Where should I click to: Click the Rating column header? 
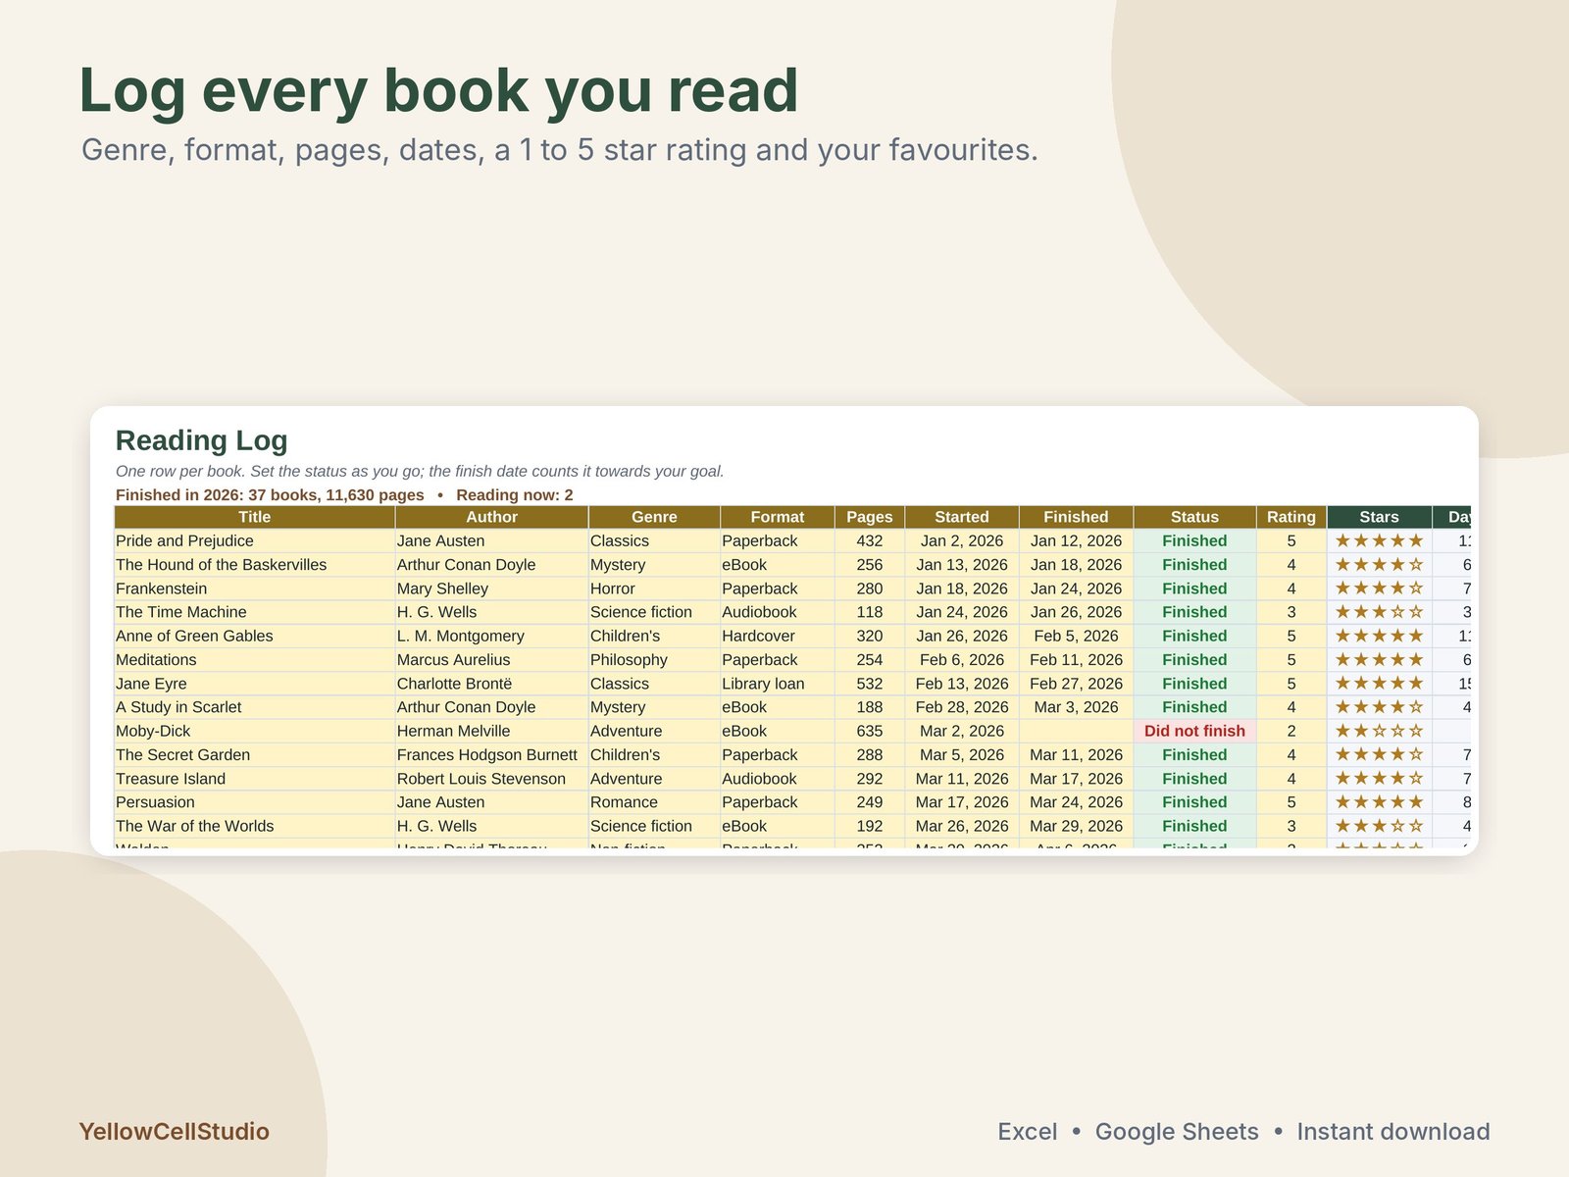pos(1291,517)
